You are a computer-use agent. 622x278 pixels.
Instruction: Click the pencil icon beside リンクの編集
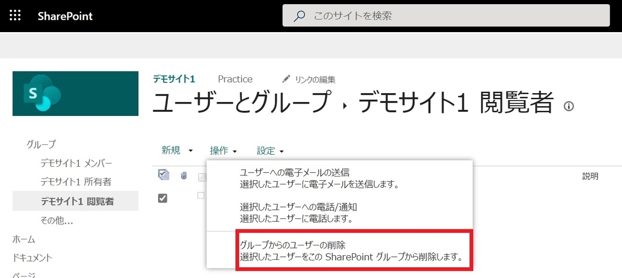point(287,79)
